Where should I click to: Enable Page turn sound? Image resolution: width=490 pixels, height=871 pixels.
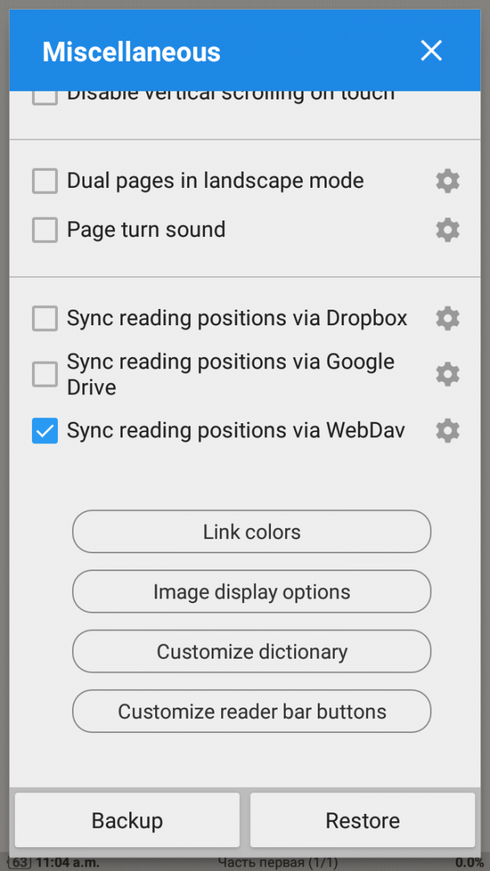pos(45,229)
